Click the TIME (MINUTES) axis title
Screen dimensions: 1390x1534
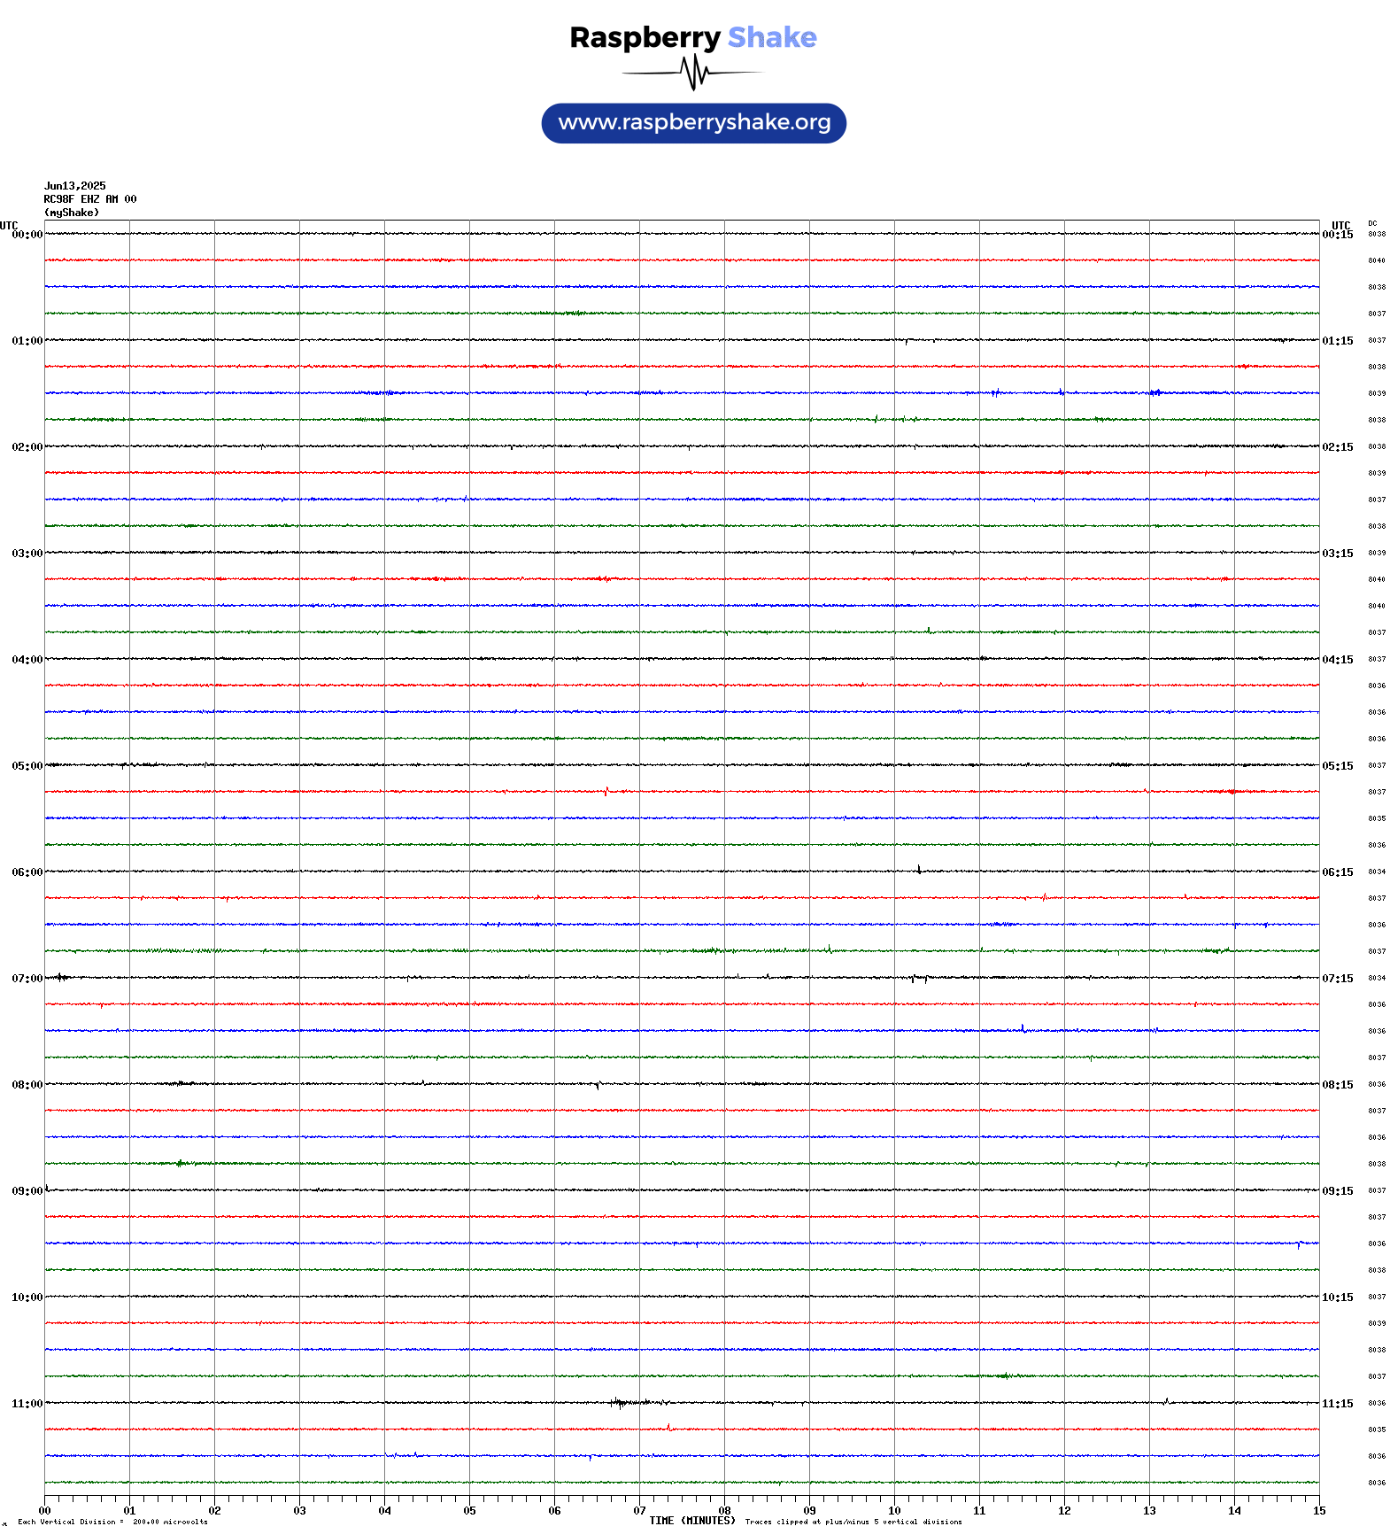[x=692, y=1521]
